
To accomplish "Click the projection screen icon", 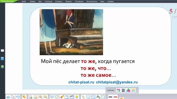I will point(52,97).
